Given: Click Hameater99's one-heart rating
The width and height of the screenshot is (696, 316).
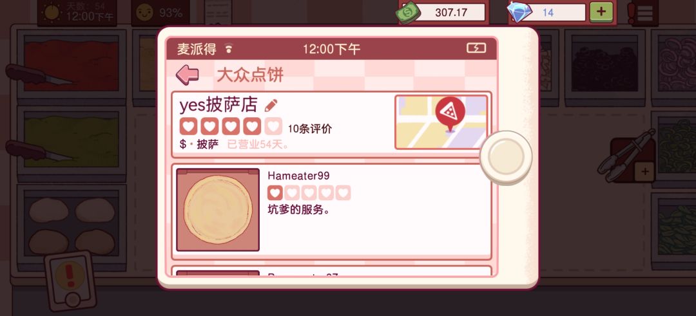Looking at the screenshot, I should pos(309,193).
